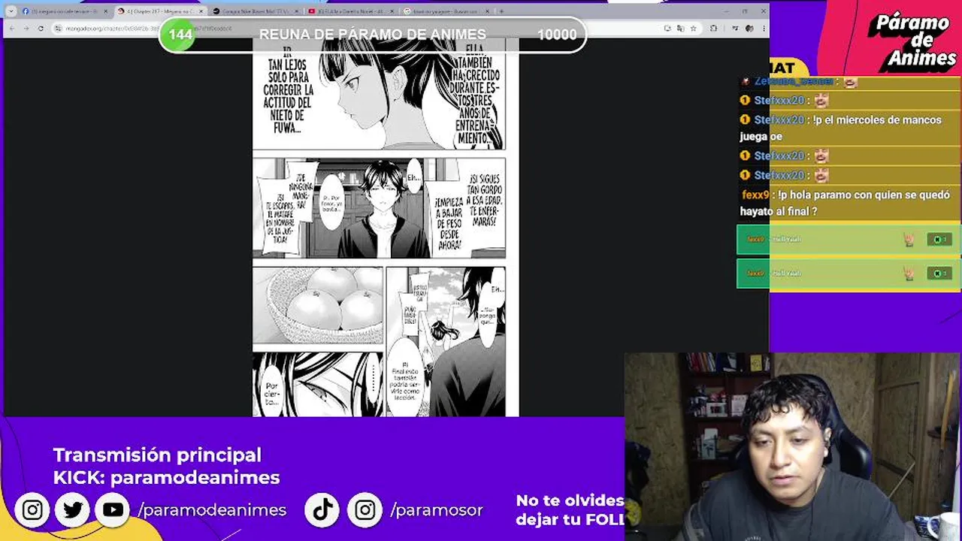Image resolution: width=962 pixels, height=541 pixels.
Task: Click the 'IR TAN LEJOS SOLO PARA CORREGIR' bubble
Action: (289, 90)
